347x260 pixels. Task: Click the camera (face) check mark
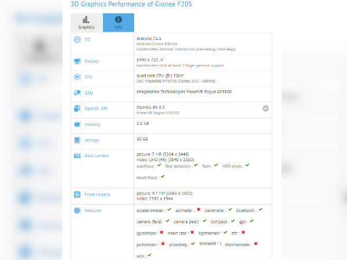coord(168,221)
